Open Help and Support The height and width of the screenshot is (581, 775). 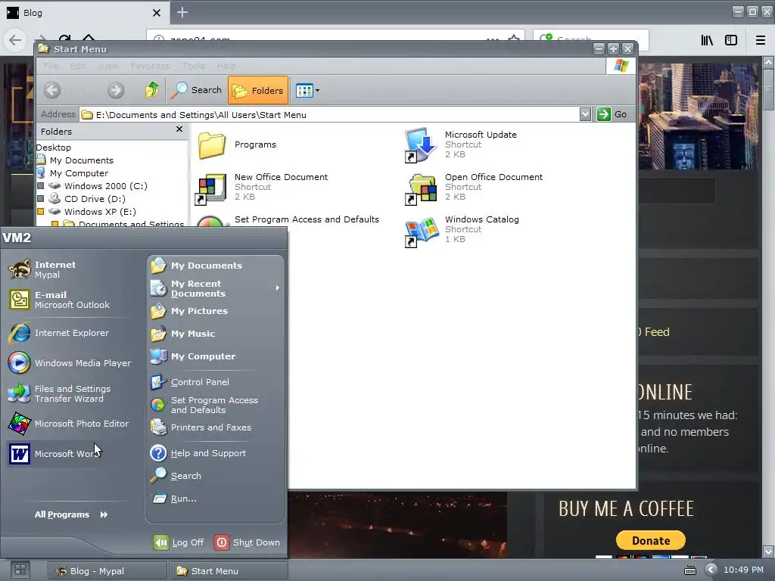pos(198,453)
